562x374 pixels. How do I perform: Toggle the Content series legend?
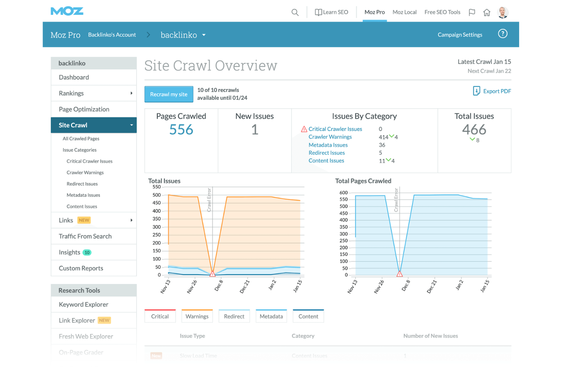[x=308, y=316]
